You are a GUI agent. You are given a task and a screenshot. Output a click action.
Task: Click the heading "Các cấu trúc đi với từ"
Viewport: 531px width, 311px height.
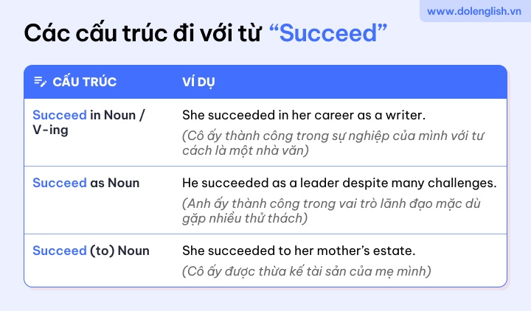point(142,33)
